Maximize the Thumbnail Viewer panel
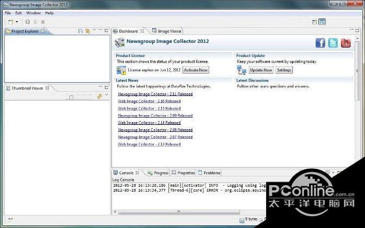365x228 pixels. pyautogui.click(x=106, y=87)
